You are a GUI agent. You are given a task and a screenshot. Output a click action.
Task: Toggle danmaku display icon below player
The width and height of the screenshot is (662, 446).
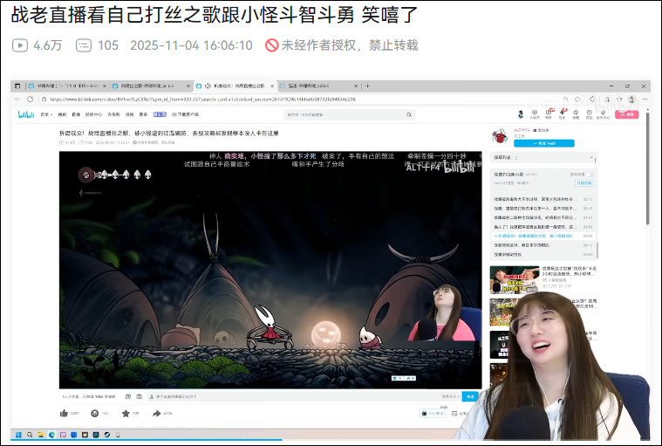pyautogui.click(x=128, y=396)
